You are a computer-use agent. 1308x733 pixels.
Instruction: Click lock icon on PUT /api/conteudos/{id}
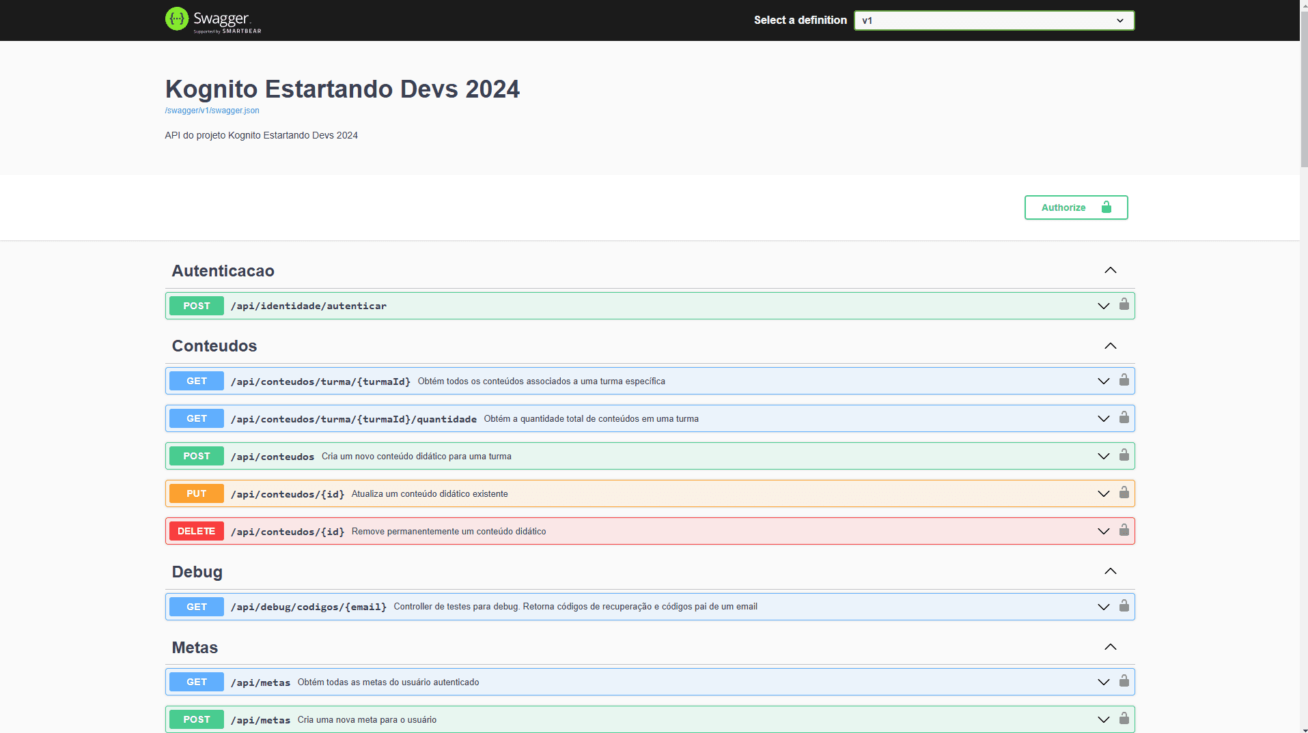1124,493
